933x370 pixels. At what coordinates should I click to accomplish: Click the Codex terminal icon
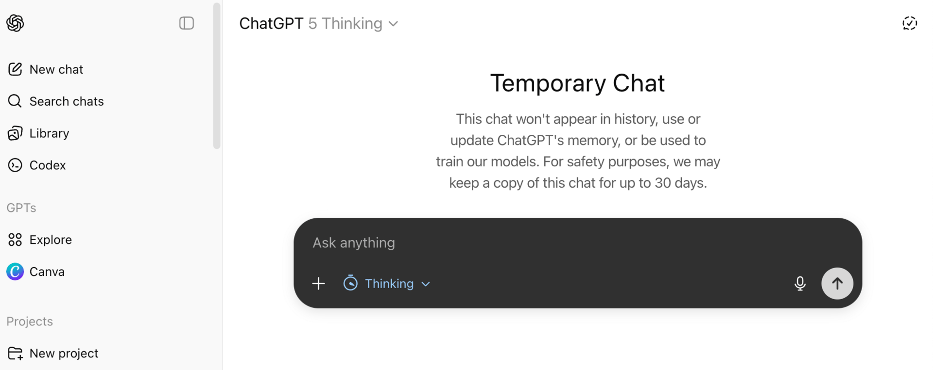(15, 165)
